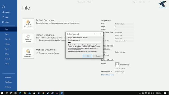Open Cortana circle on taskbar
Viewport: 169px width, 95px height.
click(11, 93)
